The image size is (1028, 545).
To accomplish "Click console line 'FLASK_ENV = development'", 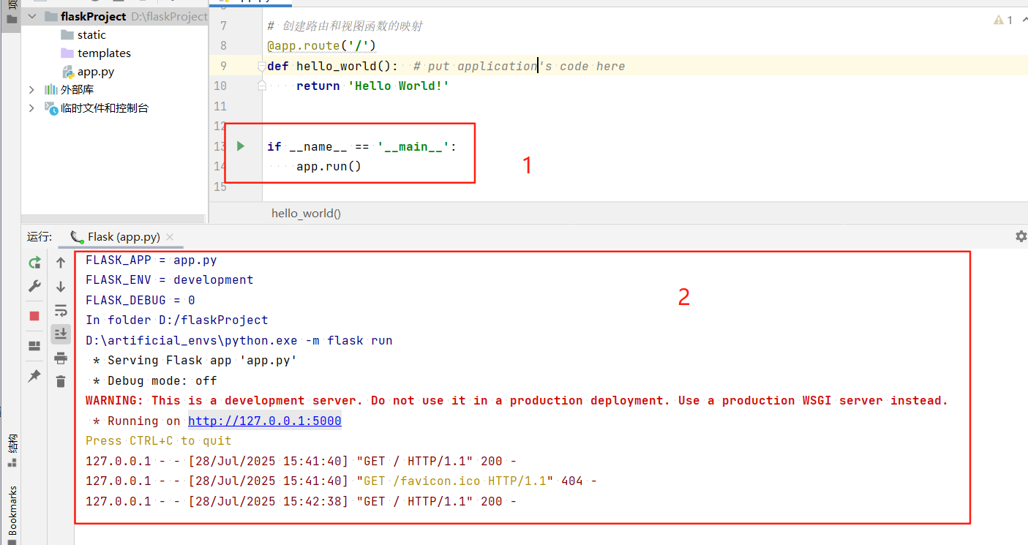I will tap(170, 279).
